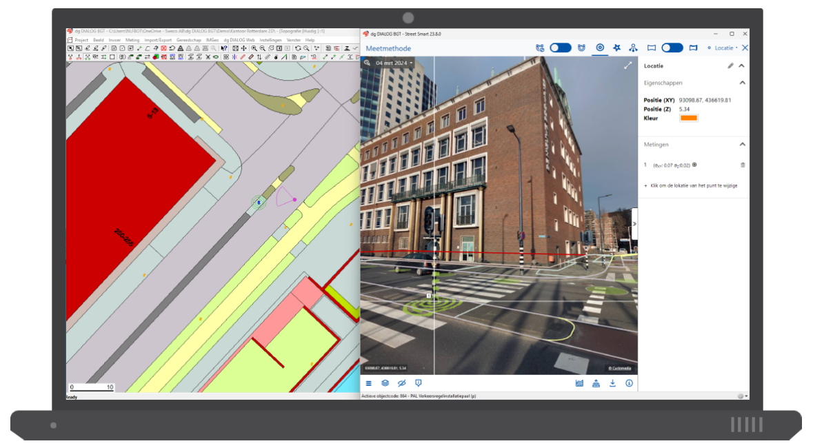Viewport: 813px width, 448px height.
Task: Open the Instellingen menu
Action: [270, 40]
